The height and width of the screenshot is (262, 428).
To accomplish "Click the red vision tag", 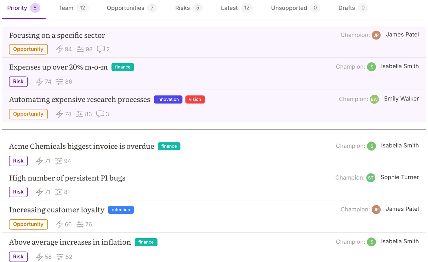I will coord(195,99).
